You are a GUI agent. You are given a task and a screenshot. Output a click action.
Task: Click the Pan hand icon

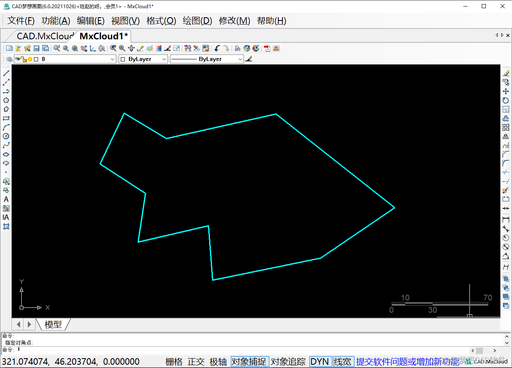point(84,48)
